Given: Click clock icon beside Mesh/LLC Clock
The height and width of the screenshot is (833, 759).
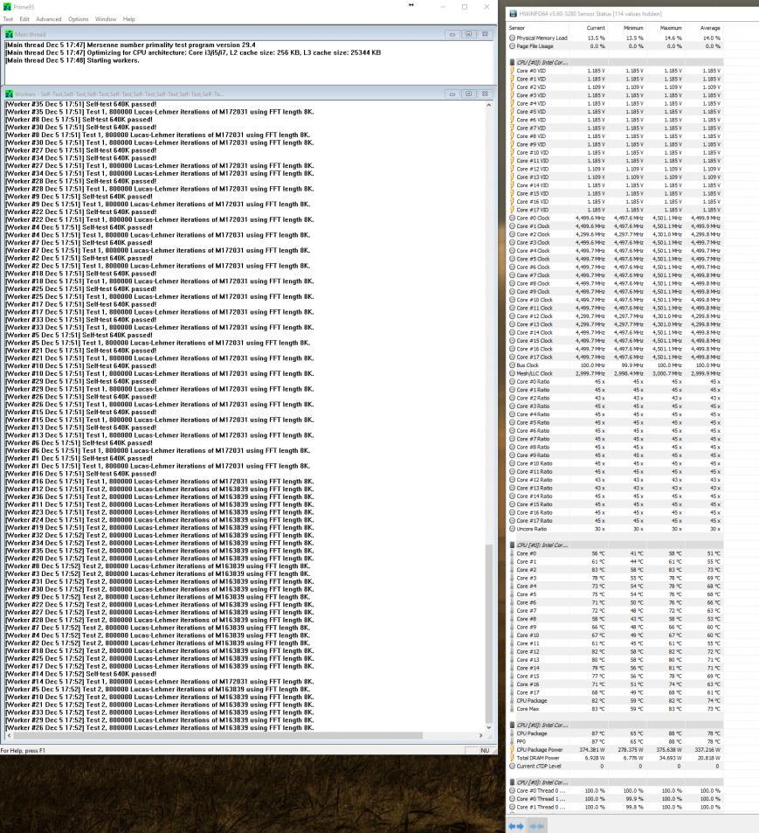Looking at the screenshot, I should tap(512, 373).
